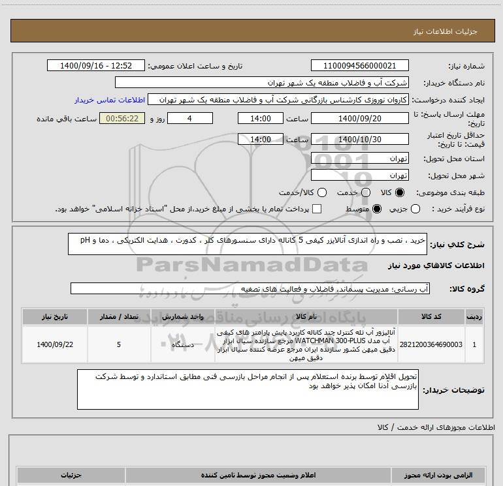Click the goods group field آب رسانی

coord(250,288)
